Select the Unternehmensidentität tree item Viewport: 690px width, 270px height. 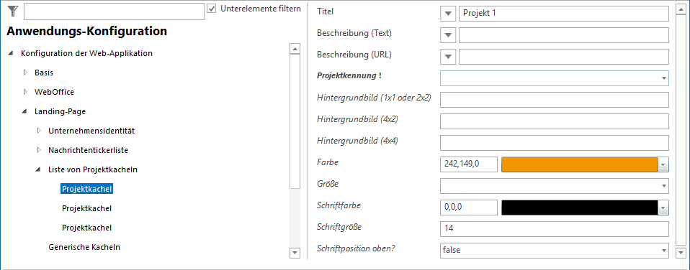click(91, 131)
